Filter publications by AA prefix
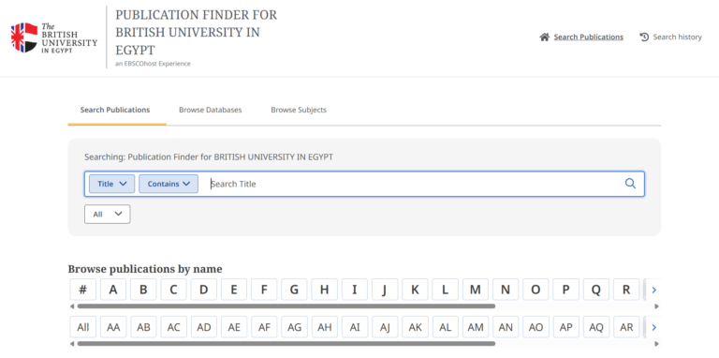The height and width of the screenshot is (358, 719). tap(113, 327)
